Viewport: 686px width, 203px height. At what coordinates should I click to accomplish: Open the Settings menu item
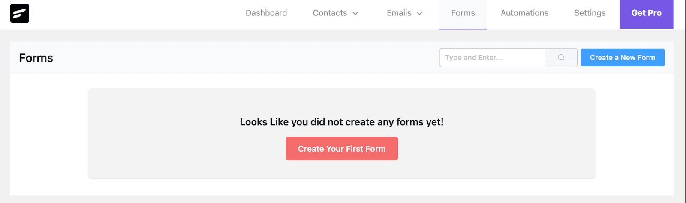(590, 13)
